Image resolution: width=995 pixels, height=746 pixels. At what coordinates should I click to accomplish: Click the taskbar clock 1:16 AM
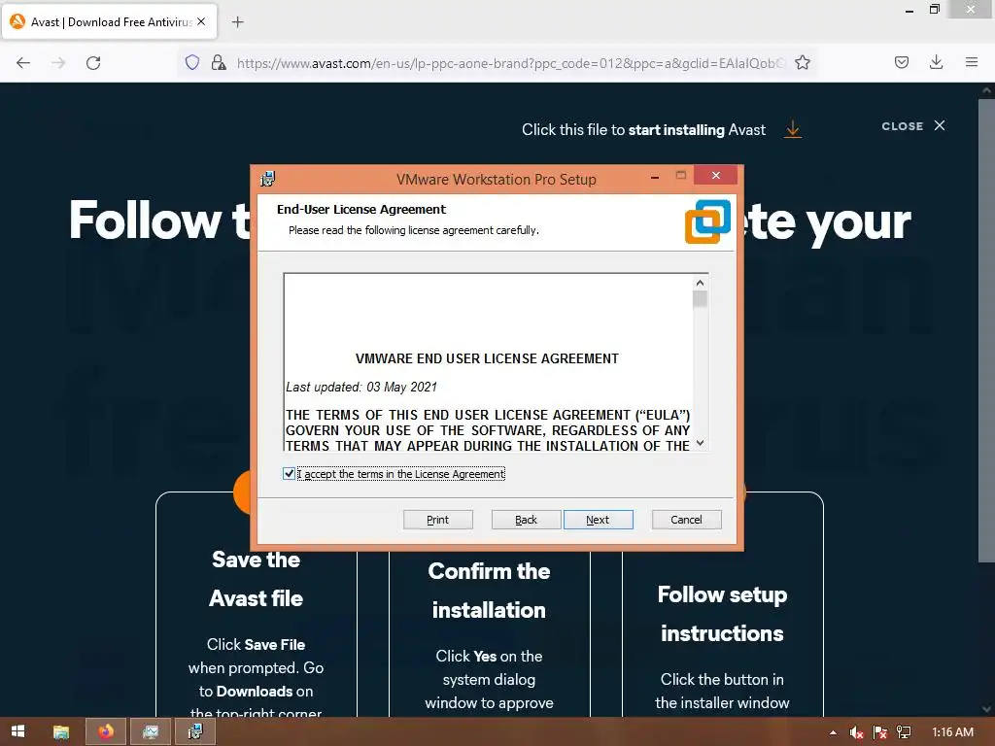click(x=952, y=732)
